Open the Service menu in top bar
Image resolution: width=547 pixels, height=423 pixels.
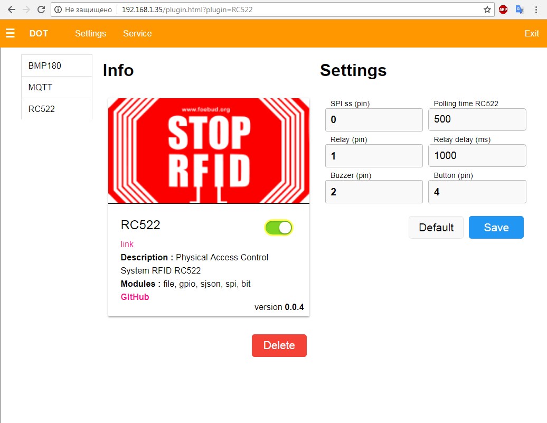(x=137, y=33)
